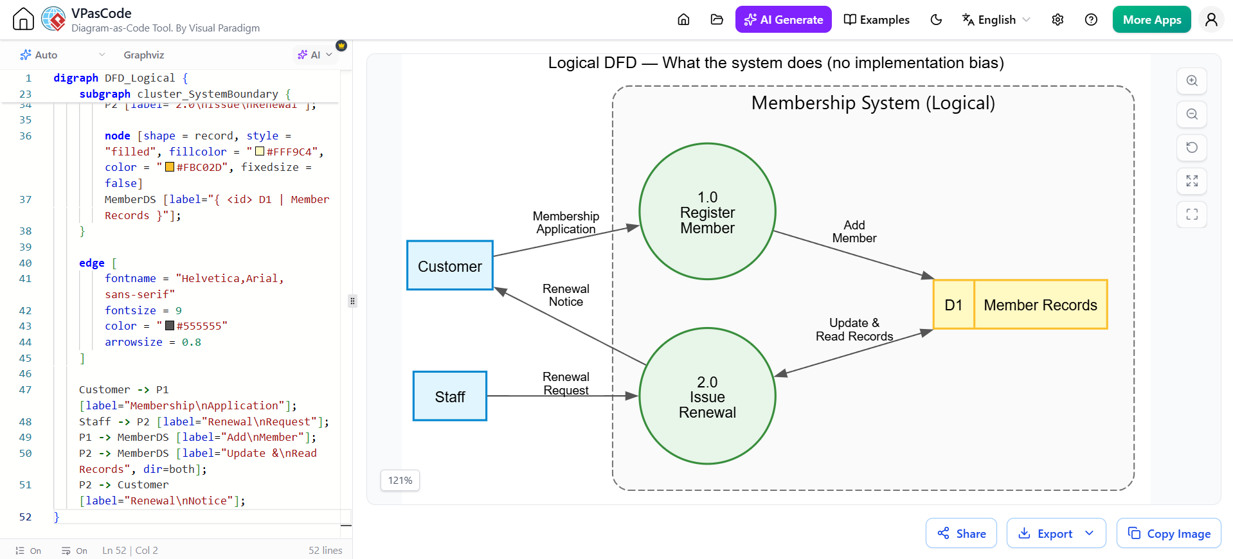The height and width of the screenshot is (559, 1233).
Task: Click sticky line 'subgraph cluster_SystemBoundary {'
Action: (185, 94)
